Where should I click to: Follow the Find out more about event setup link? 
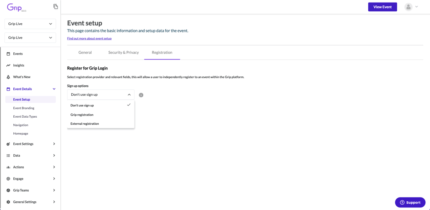click(89, 38)
